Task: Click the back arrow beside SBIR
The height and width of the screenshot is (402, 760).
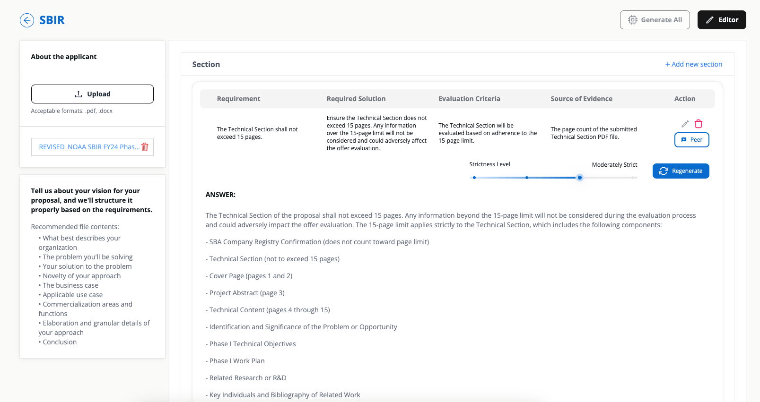Action: tap(27, 20)
